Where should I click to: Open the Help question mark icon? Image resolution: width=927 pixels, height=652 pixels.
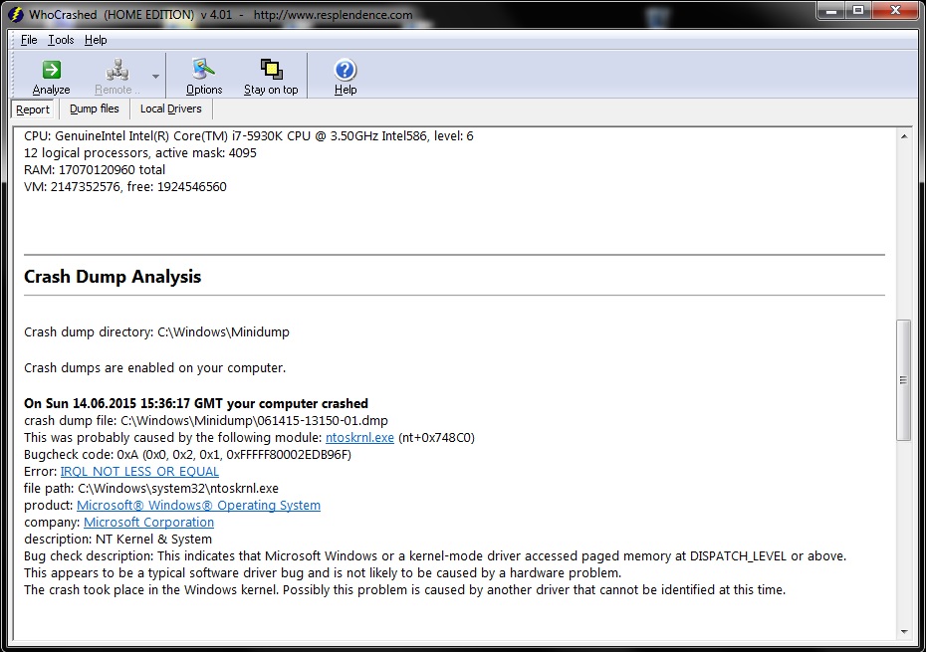pos(346,70)
